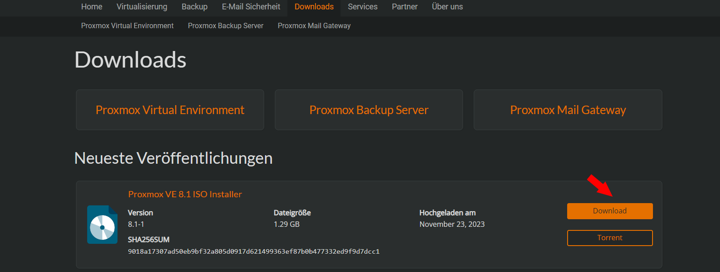Click the orange Download button
The image size is (720, 272).
pyautogui.click(x=610, y=211)
